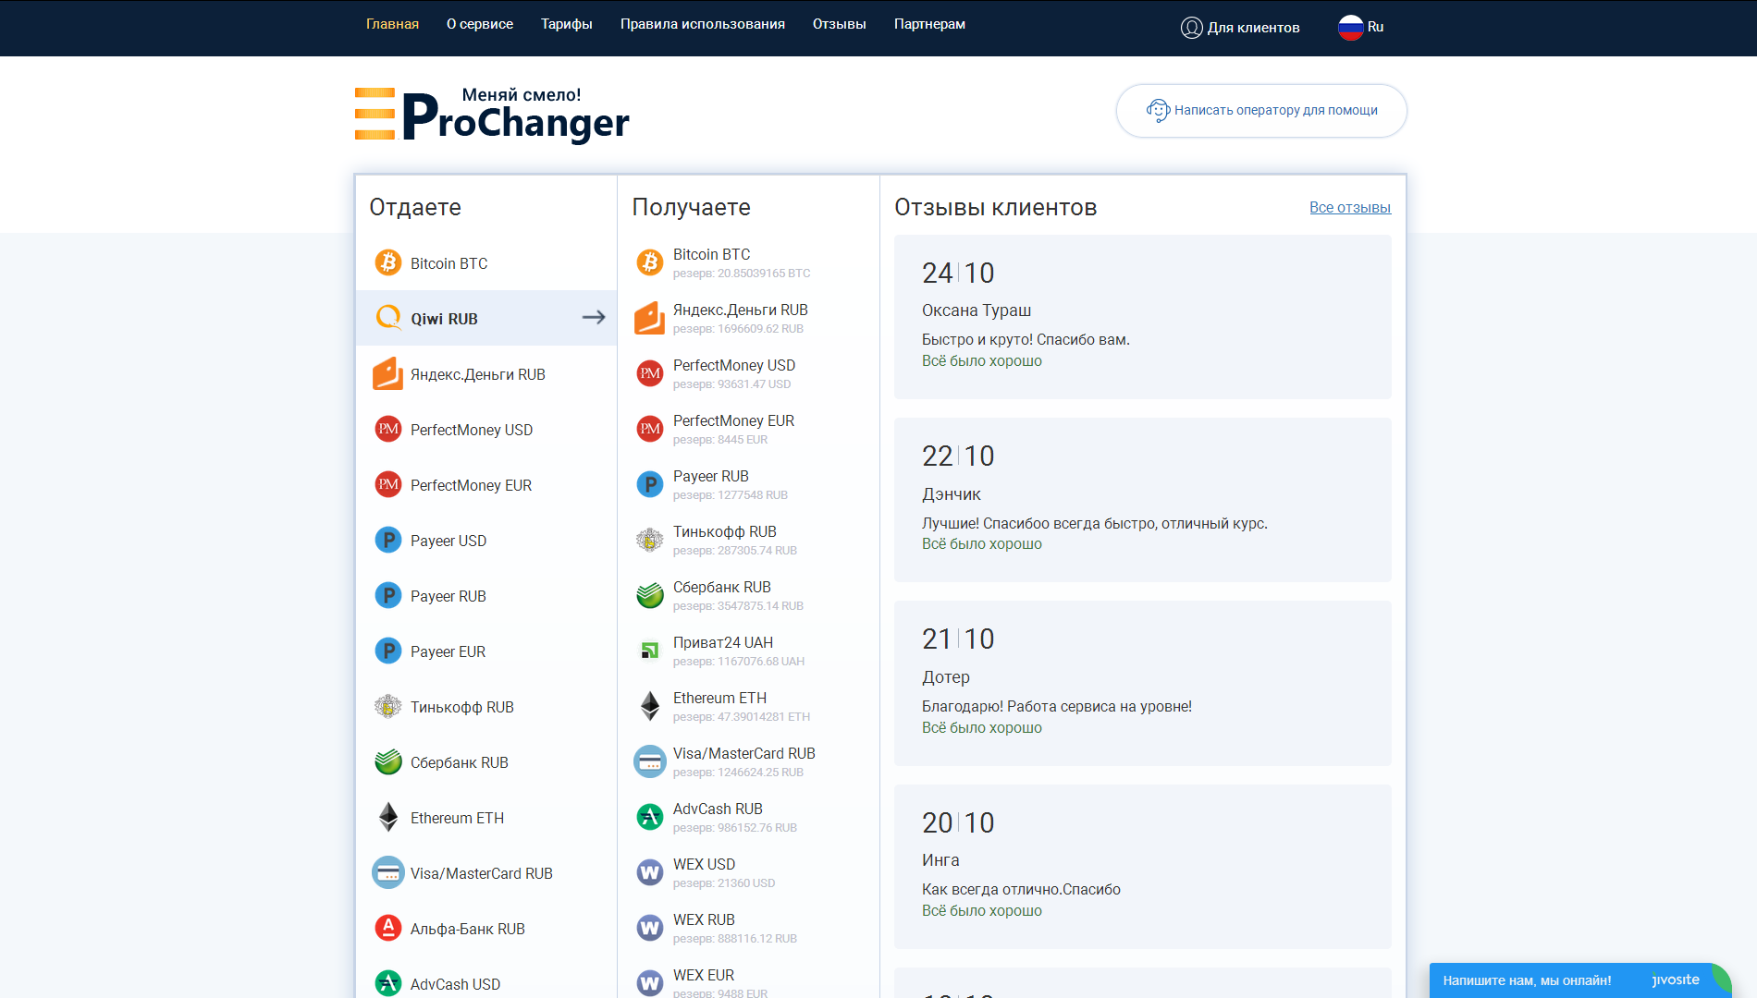Click the Bitcoin icon in the Отдаете list

[388, 262]
